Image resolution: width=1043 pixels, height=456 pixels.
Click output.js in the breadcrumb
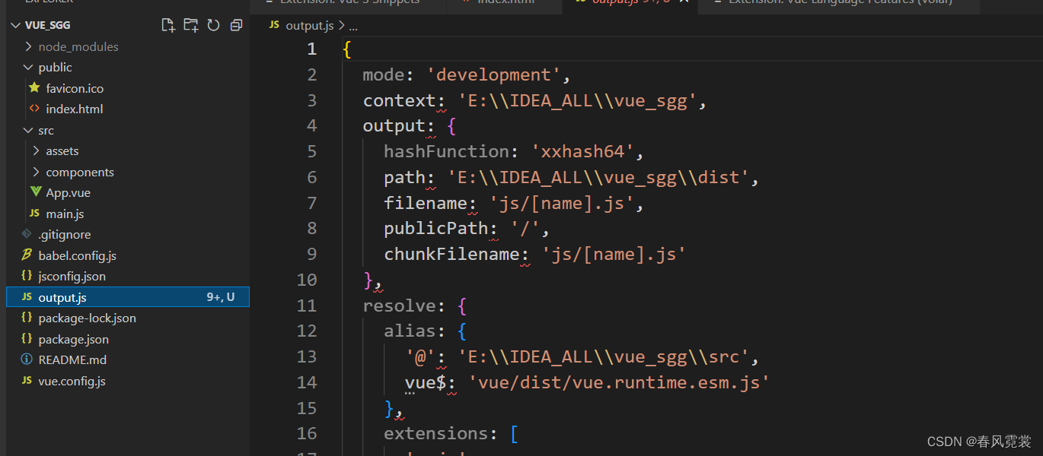(309, 25)
